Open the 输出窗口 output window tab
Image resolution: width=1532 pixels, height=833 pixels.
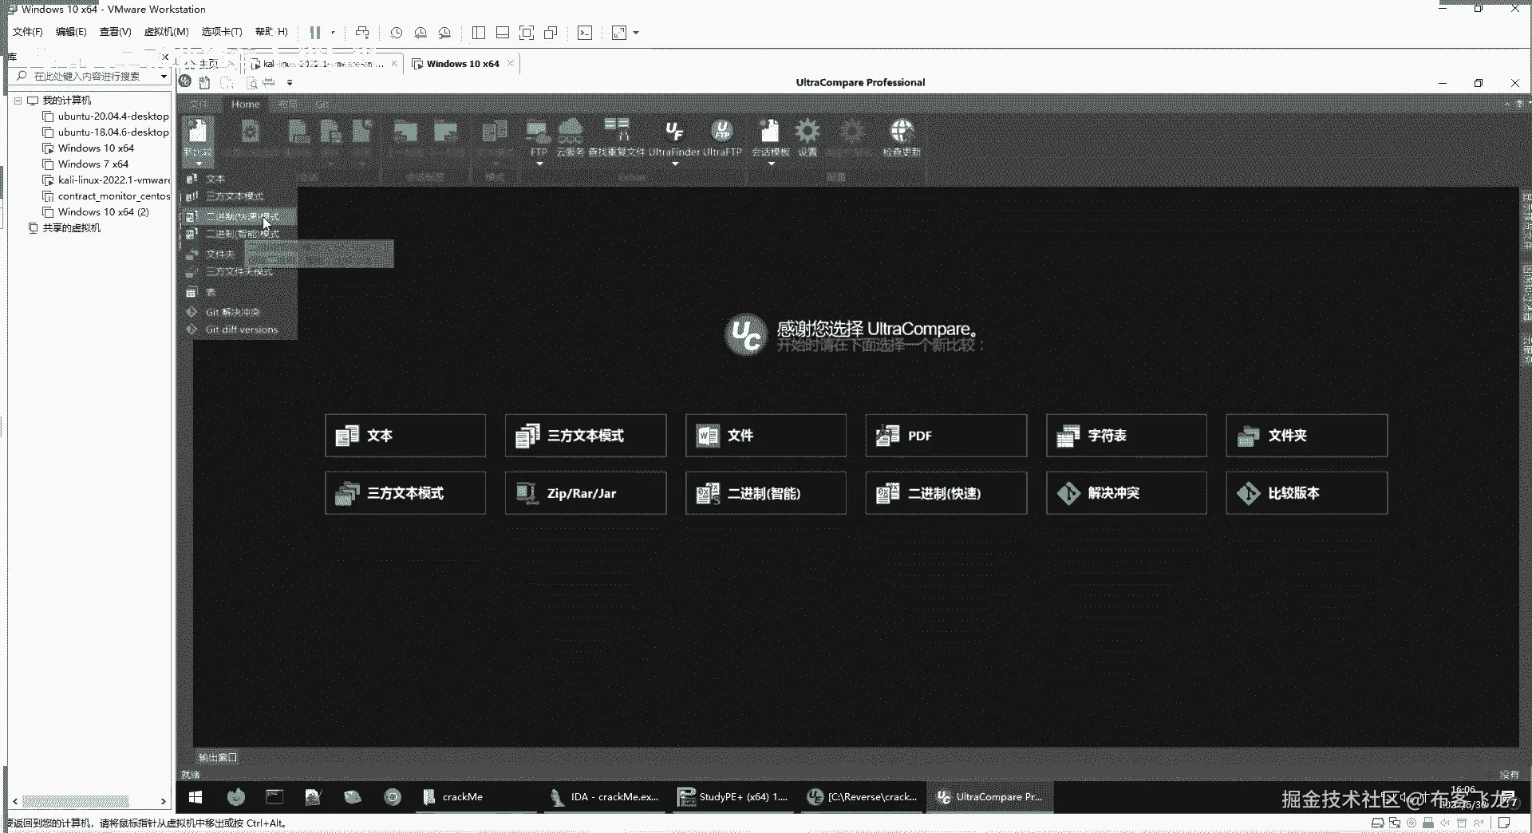tap(218, 757)
